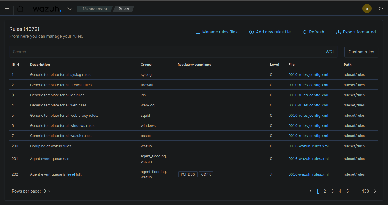
Task: Toggle the Custom rules filter
Action: pos(361,52)
